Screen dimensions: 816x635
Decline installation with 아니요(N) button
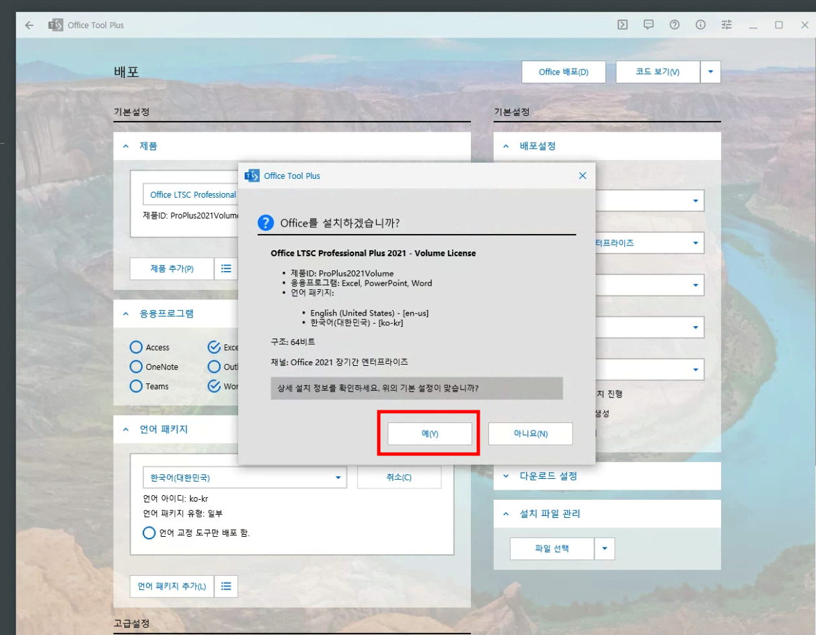(531, 434)
